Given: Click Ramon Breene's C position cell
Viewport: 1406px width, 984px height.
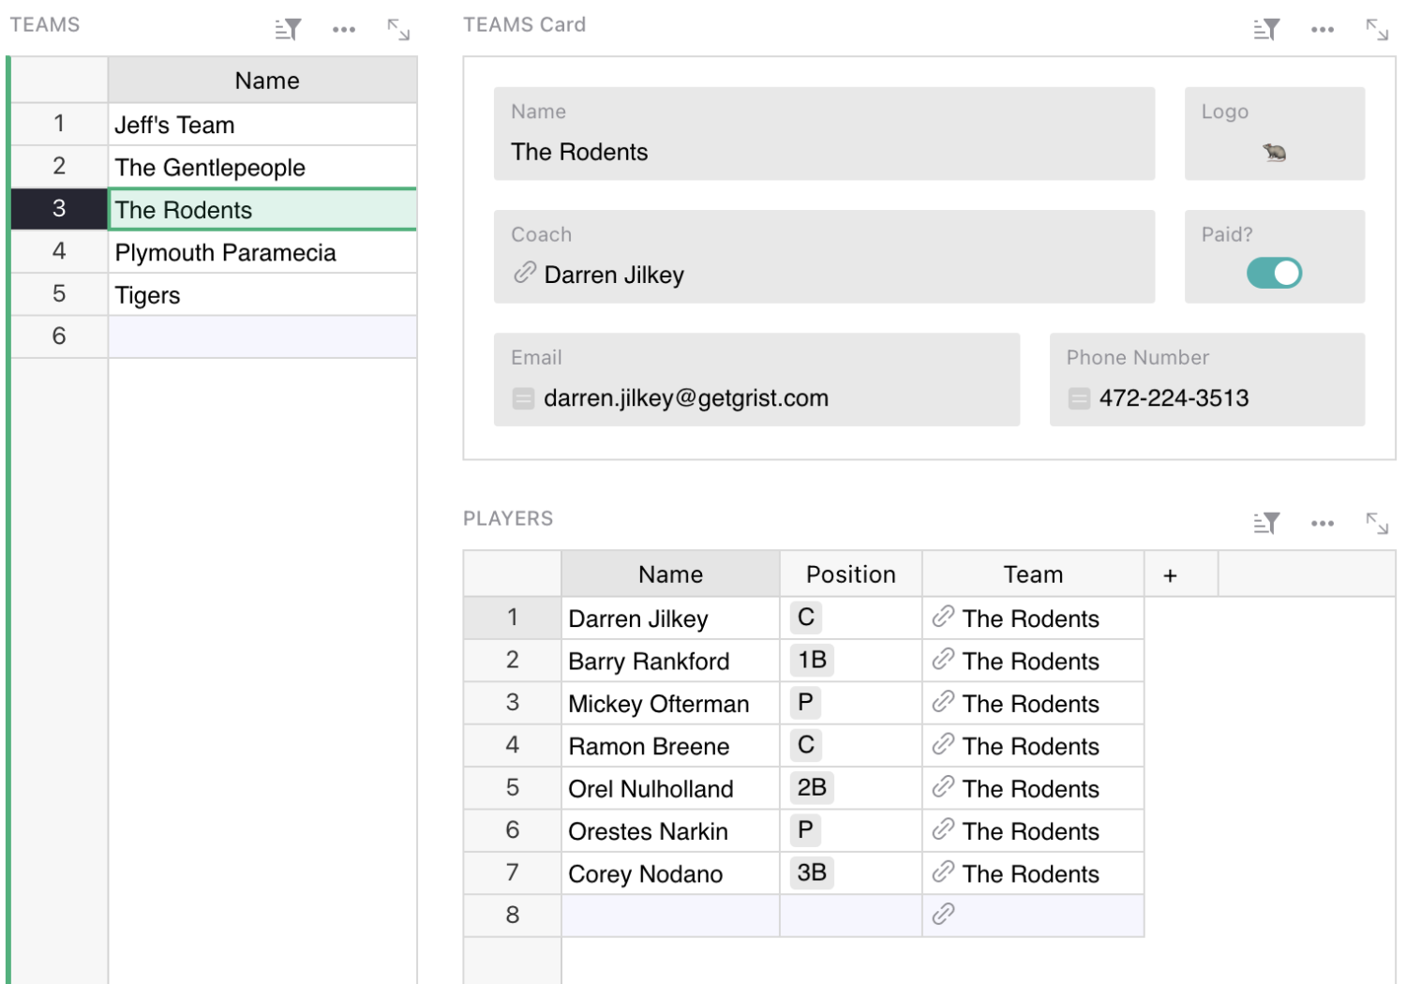Looking at the screenshot, I should 851,746.
